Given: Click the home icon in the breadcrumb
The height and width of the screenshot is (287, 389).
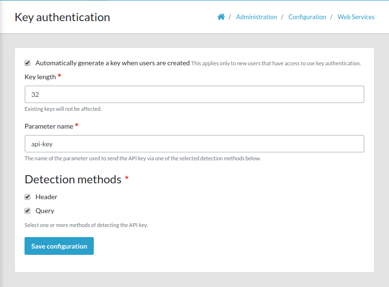Looking at the screenshot, I should [221, 16].
